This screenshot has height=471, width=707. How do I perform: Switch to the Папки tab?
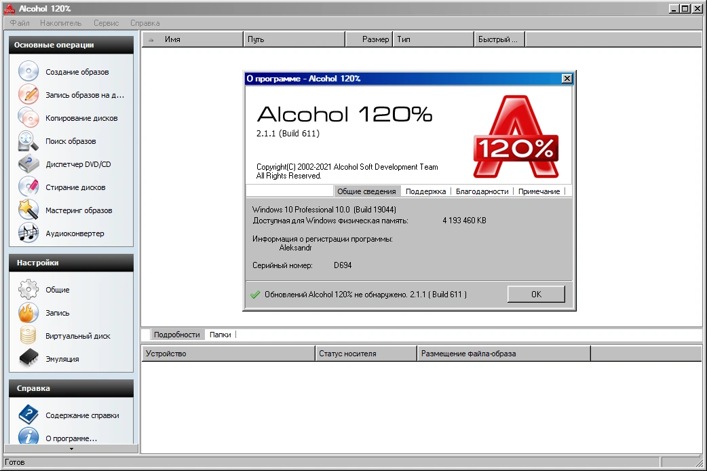click(220, 335)
